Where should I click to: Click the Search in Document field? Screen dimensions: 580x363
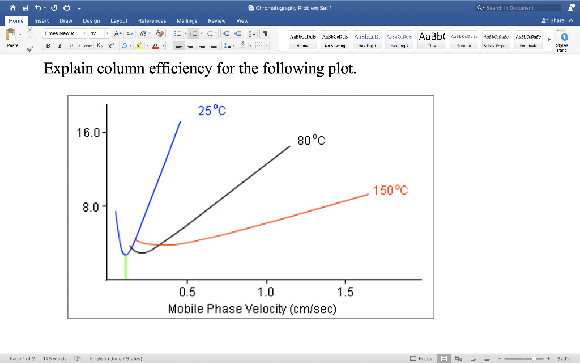tap(518, 8)
